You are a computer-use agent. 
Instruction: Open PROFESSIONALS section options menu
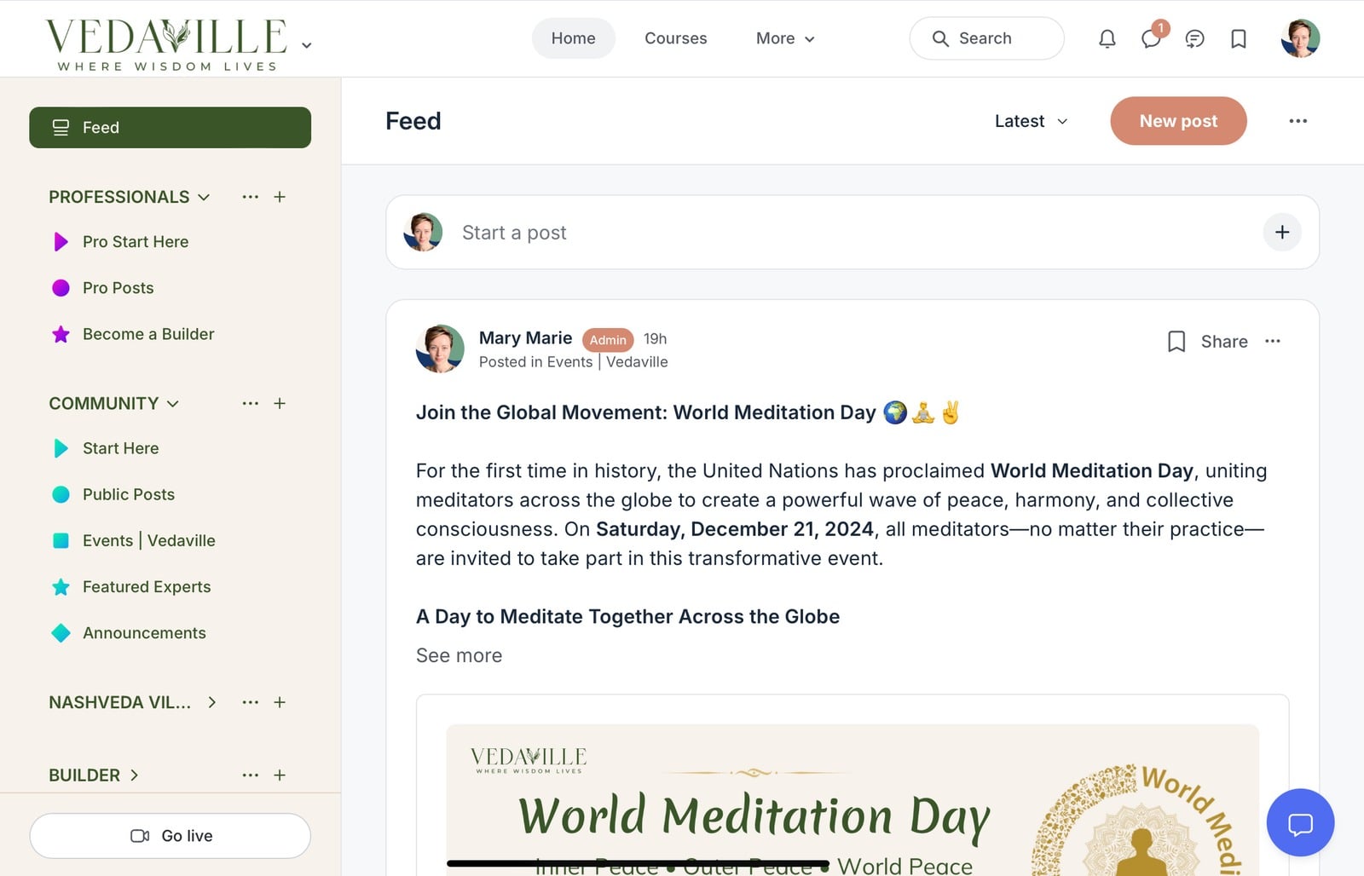(250, 197)
